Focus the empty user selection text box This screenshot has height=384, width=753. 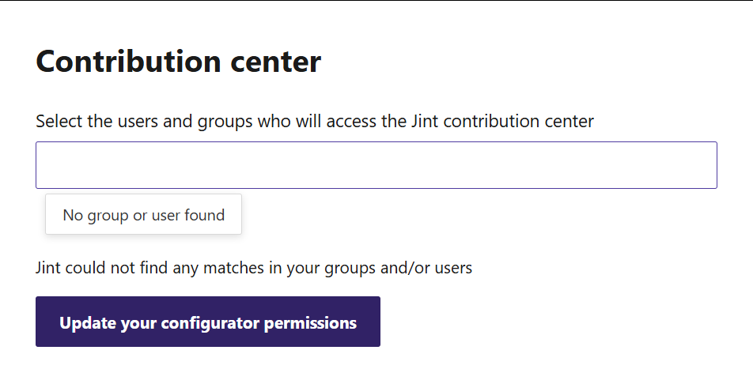376,165
